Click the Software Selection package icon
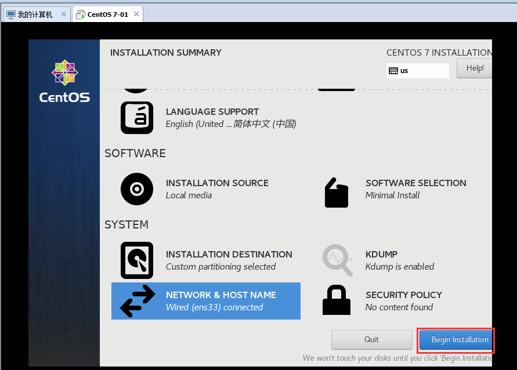The height and width of the screenshot is (370, 517). (x=337, y=193)
